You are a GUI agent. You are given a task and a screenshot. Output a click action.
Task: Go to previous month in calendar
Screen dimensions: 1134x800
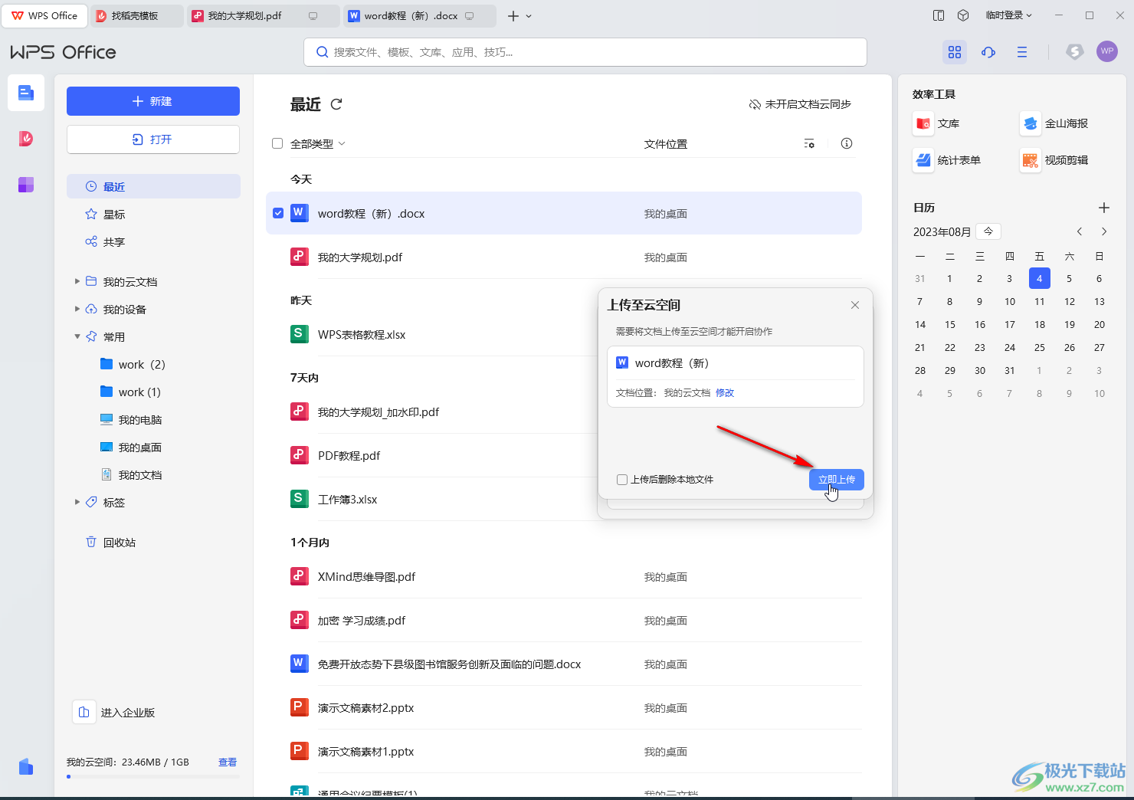1080,231
